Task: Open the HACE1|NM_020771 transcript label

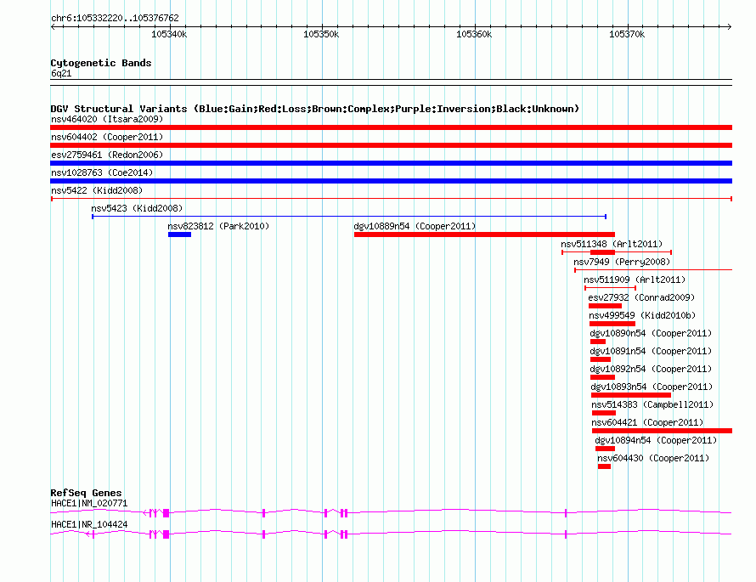Action: [89, 503]
